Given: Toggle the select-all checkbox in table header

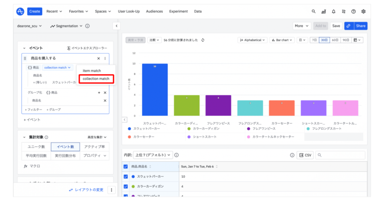Looking at the screenshot, I should 126,167.
